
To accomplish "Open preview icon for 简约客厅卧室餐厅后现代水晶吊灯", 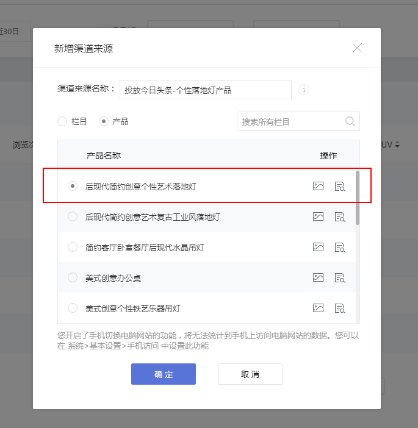I will click(x=340, y=247).
